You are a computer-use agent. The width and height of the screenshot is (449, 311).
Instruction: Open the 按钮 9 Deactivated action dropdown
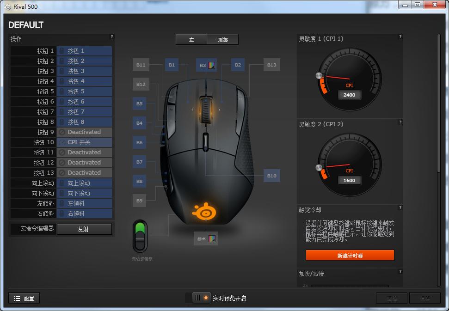tap(84, 132)
